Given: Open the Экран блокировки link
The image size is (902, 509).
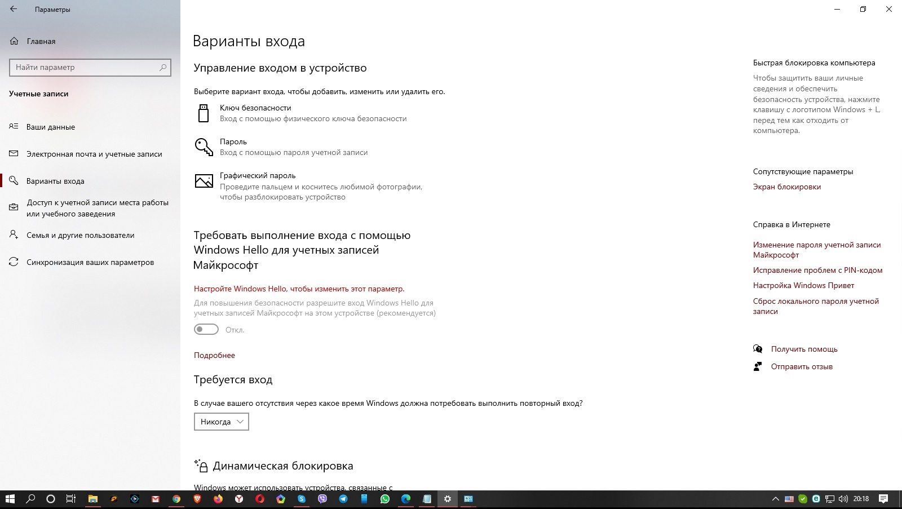Looking at the screenshot, I should (787, 187).
